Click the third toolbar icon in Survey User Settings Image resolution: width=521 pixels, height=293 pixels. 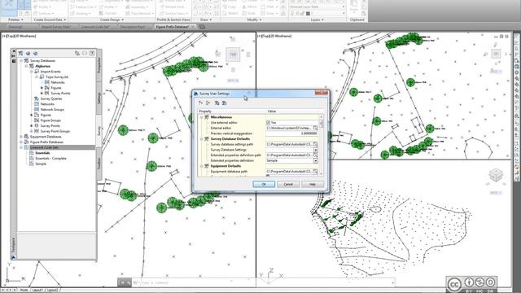217,103
